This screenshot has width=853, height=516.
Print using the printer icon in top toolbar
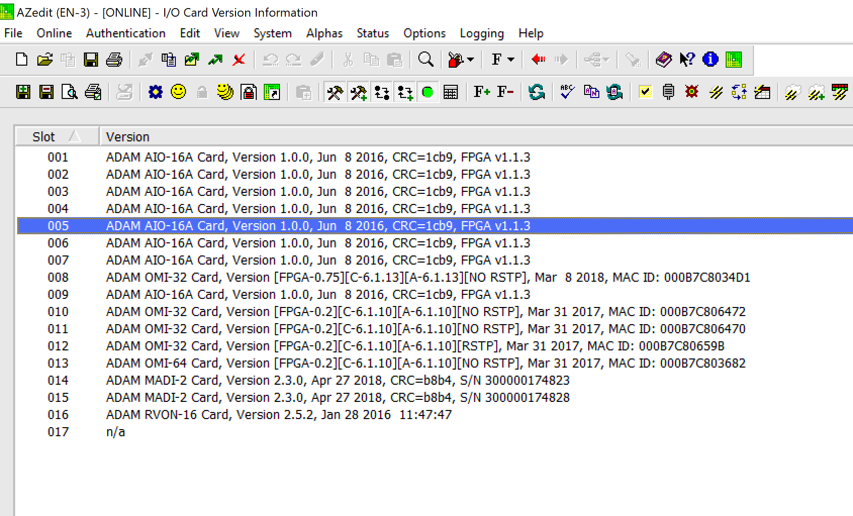tap(114, 60)
